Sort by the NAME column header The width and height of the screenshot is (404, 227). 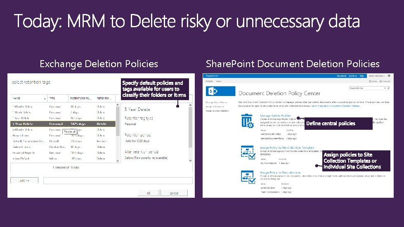pyautogui.click(x=28, y=98)
